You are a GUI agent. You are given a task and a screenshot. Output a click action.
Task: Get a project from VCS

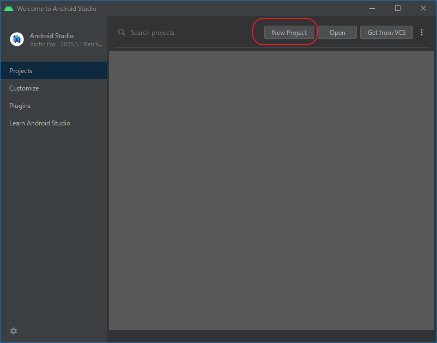click(x=386, y=32)
